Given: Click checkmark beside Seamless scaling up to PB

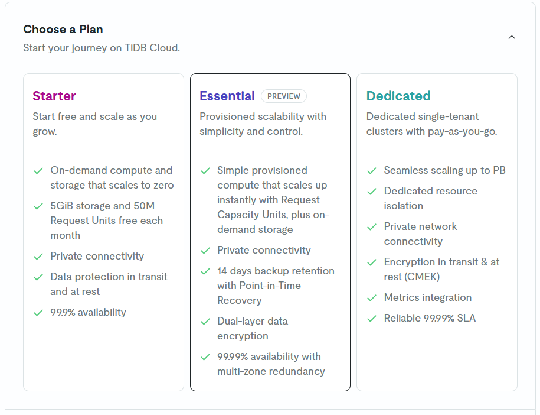Looking at the screenshot, I should (372, 171).
